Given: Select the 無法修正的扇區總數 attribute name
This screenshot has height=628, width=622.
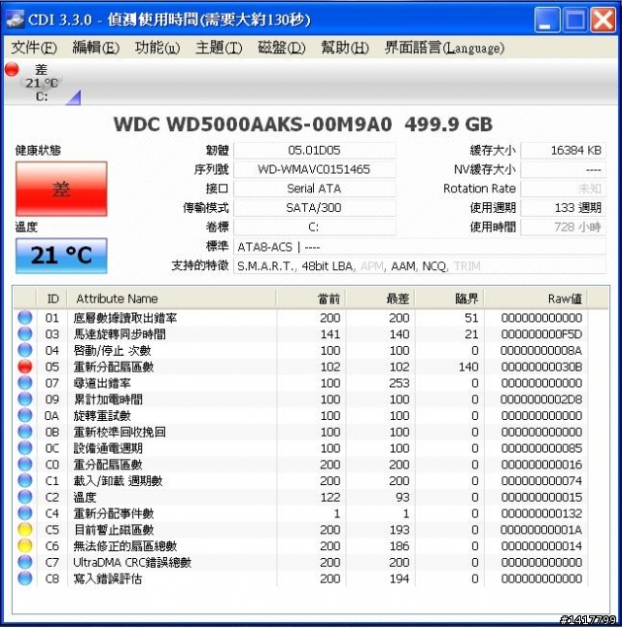Looking at the screenshot, I should pos(125,546).
